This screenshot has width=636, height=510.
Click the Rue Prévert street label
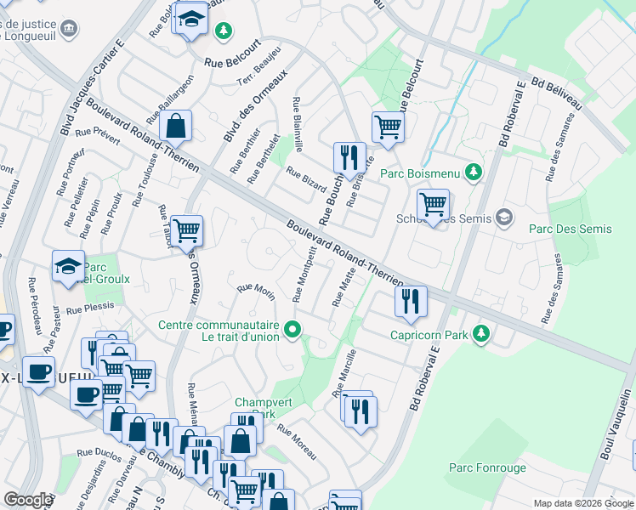[x=98, y=136]
